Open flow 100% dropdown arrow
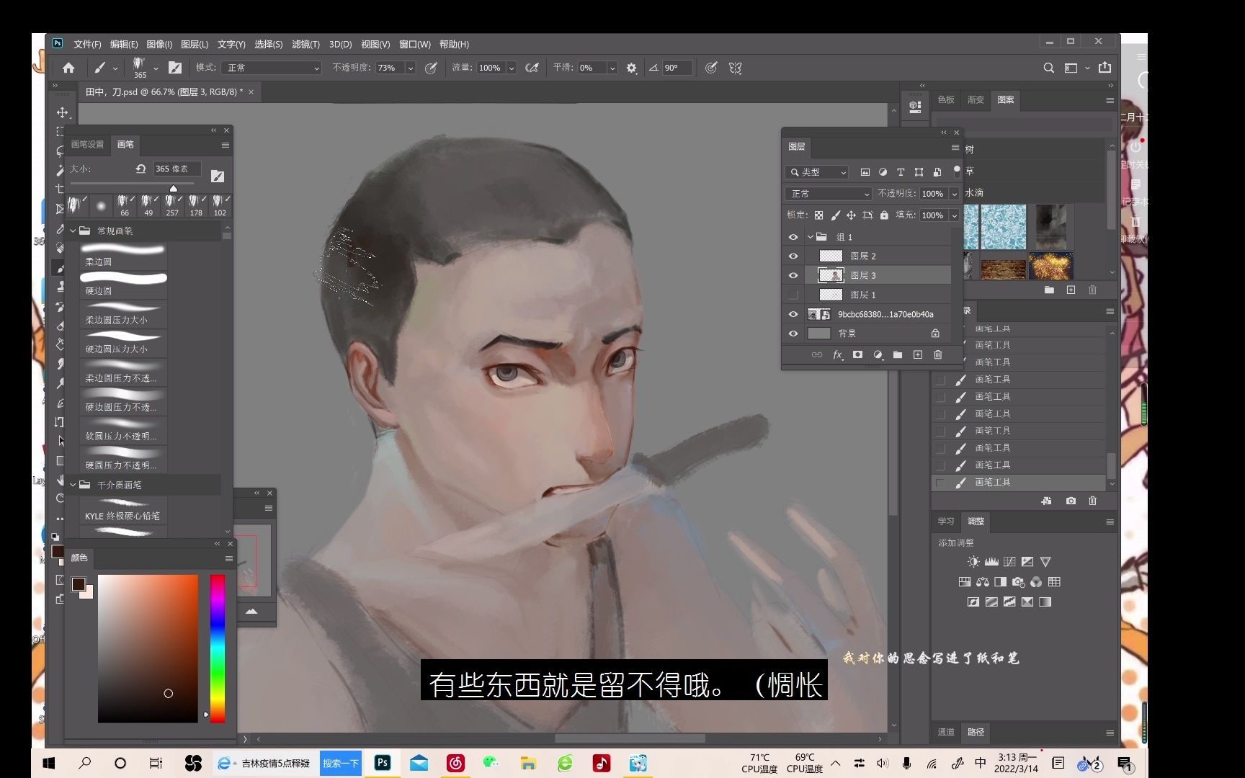The width and height of the screenshot is (1245, 778). click(x=512, y=68)
